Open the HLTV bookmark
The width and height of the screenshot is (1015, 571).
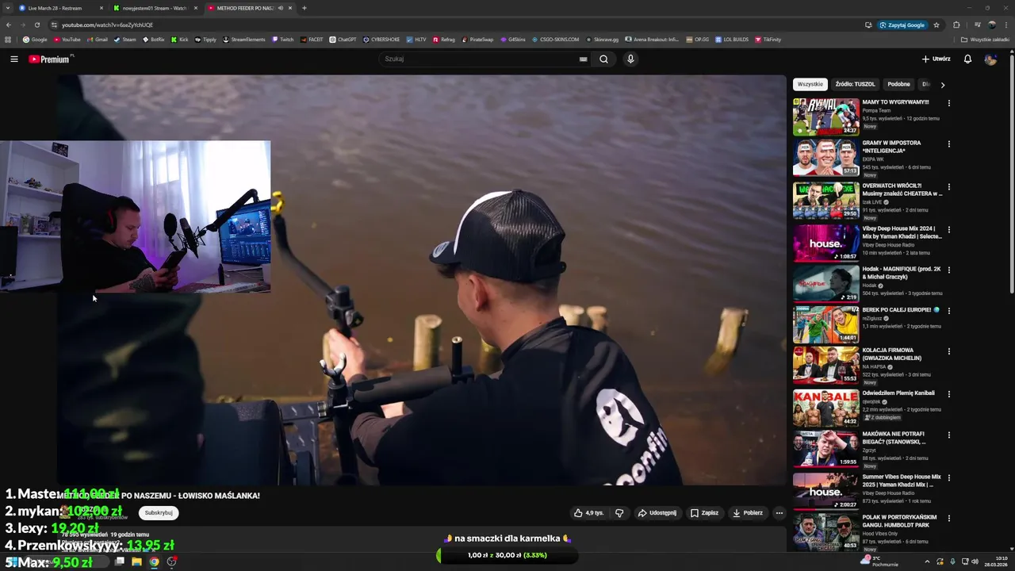[416, 39]
